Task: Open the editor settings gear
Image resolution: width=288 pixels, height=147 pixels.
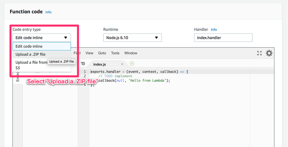Action: (269, 53)
